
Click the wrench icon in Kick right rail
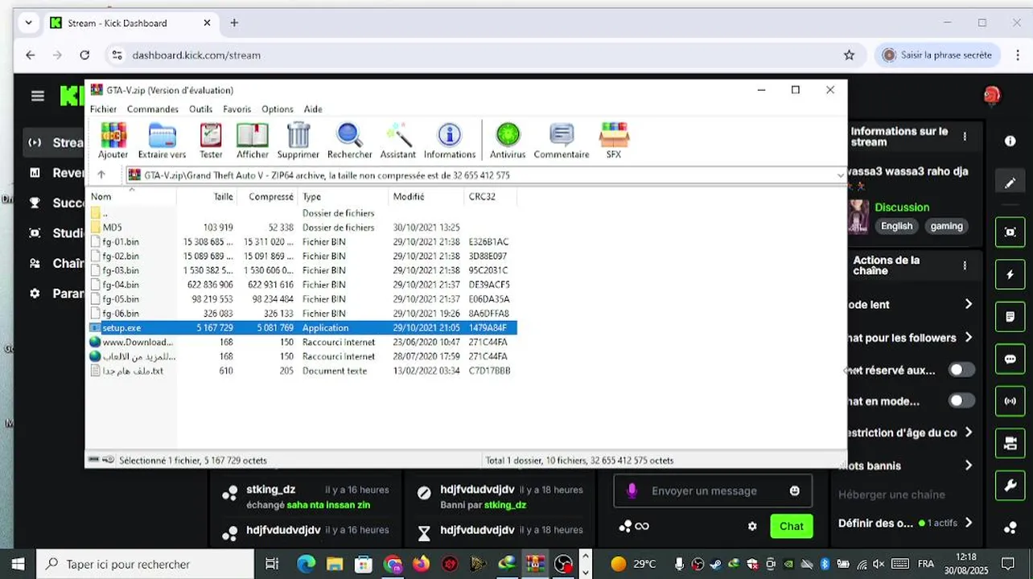point(1010,485)
